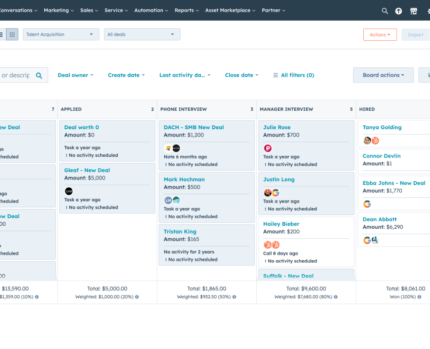Click the magnifier icon in deal search box

[x=39, y=76]
